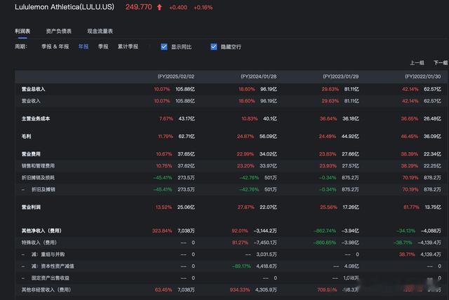Collapse the 减：资本性资产减值 row dash
The width and height of the screenshot is (449, 300).
23,266
